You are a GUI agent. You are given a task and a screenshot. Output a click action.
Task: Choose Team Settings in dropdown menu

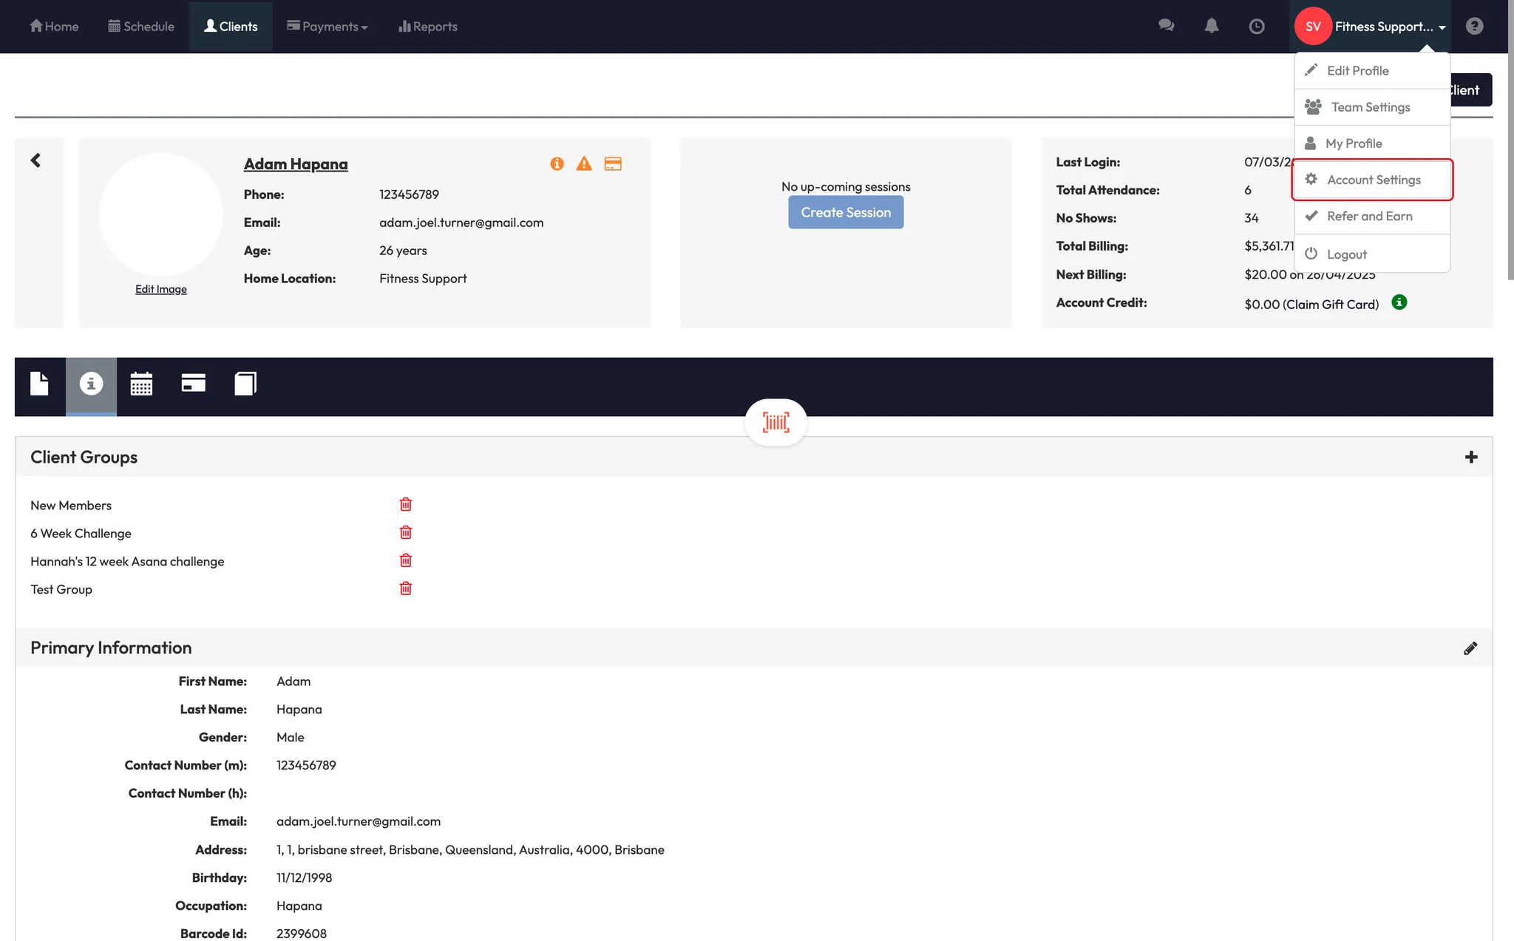click(1370, 107)
